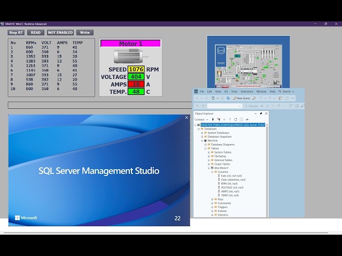Click the Write button in WinCC
Screen dimensions: 342x256
(x=85, y=33)
